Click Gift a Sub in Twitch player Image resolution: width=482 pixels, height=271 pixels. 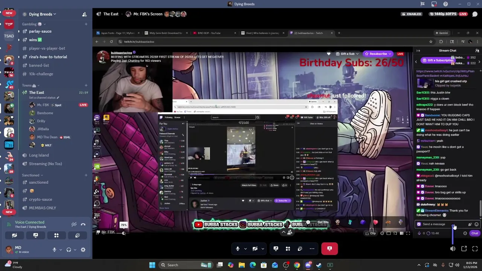(347, 54)
